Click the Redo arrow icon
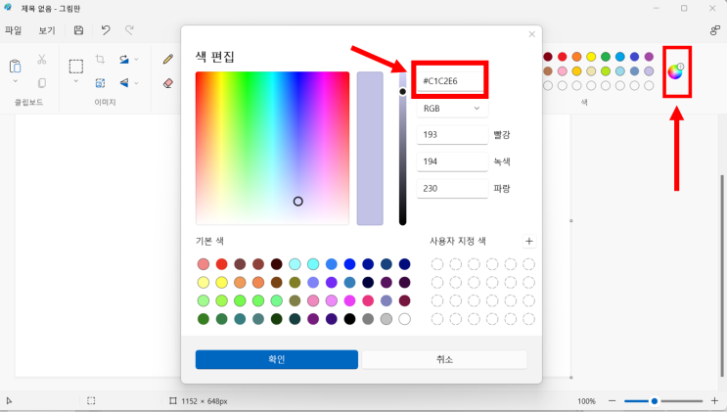This screenshot has height=412, width=727. pyautogui.click(x=129, y=30)
